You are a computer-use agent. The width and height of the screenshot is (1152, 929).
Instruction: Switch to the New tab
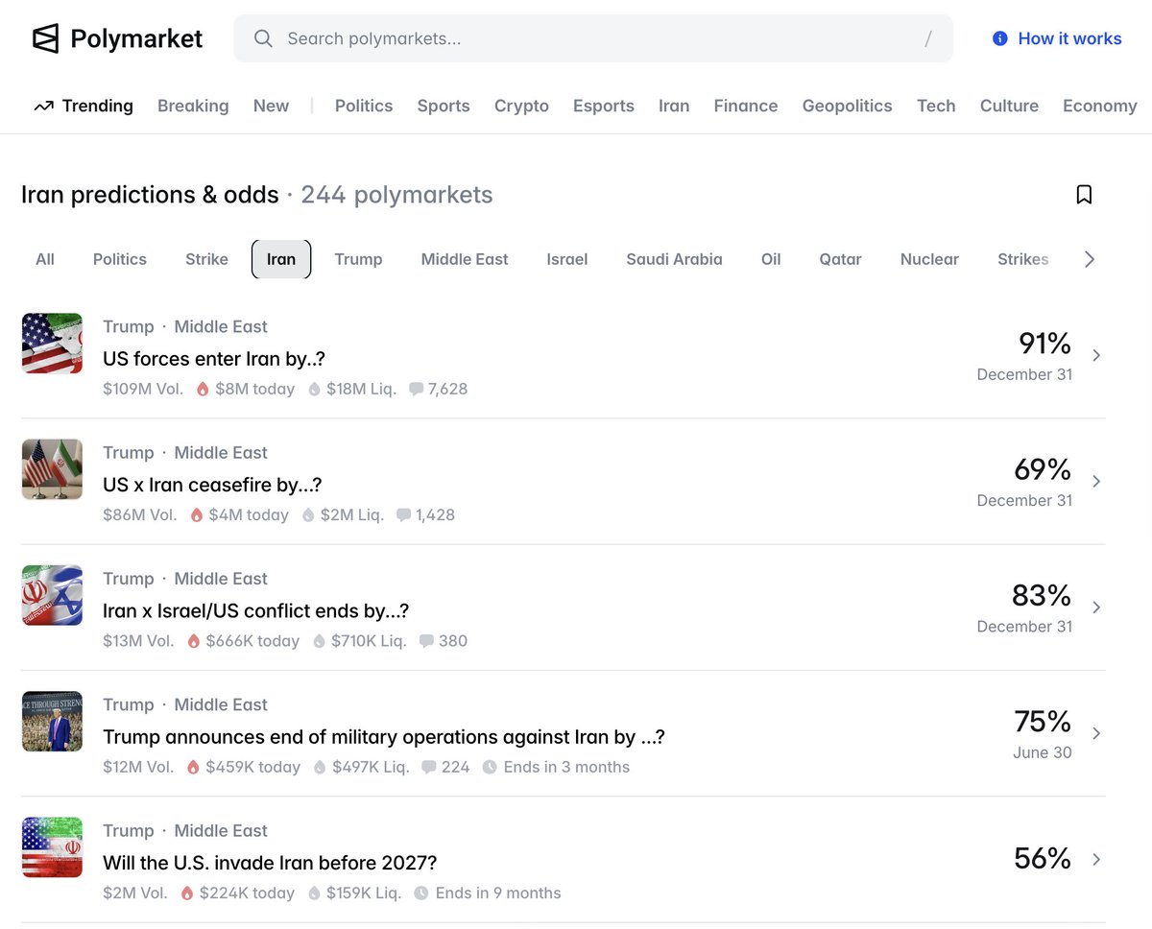[271, 106]
